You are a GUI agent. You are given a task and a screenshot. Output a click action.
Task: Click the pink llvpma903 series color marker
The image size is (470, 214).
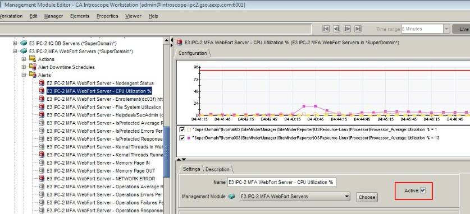[x=189, y=138]
